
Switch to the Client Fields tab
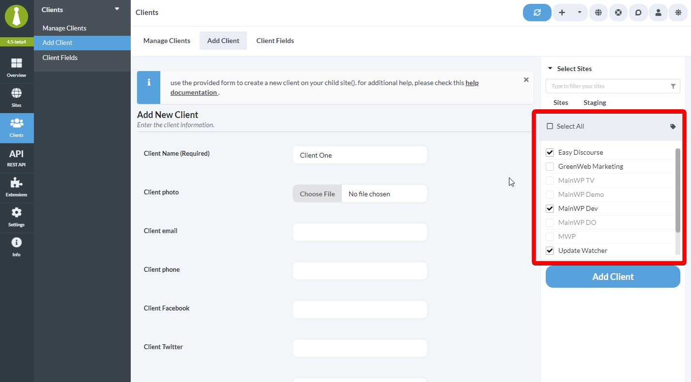(x=275, y=41)
